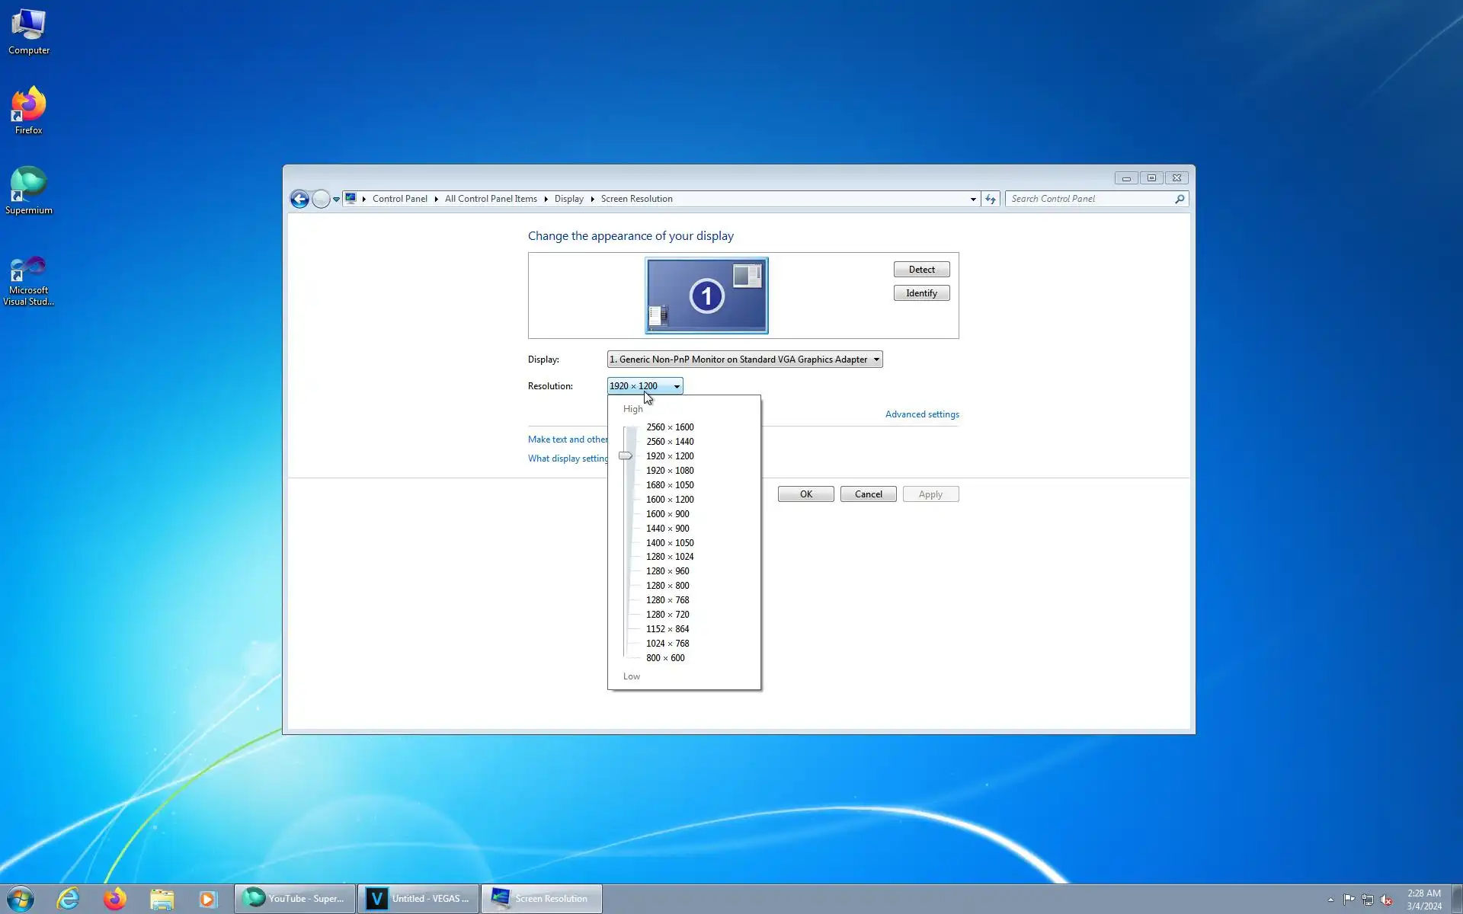Viewport: 1463px width, 914px height.
Task: Click the back navigation arrow button
Action: pyautogui.click(x=299, y=200)
